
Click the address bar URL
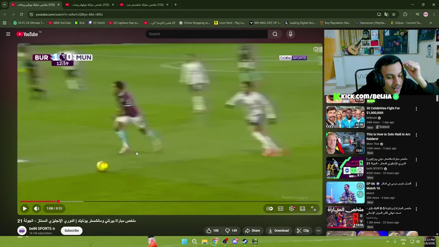pos(69,14)
